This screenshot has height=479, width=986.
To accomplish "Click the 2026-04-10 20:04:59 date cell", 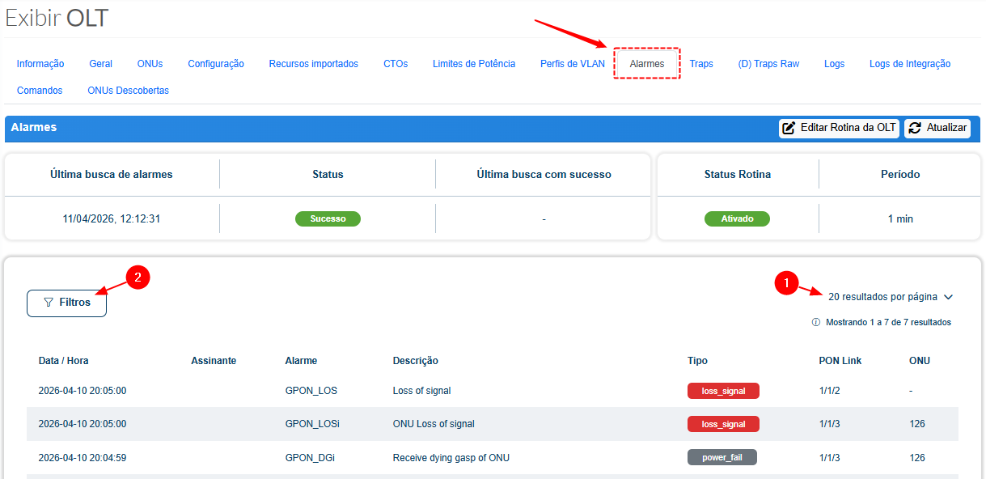I will pyautogui.click(x=83, y=458).
